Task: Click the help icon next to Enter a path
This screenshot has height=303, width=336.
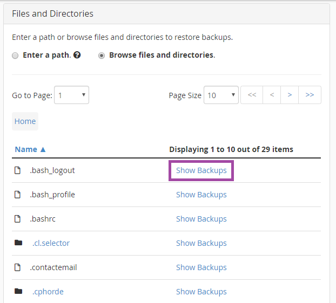Action: point(77,55)
